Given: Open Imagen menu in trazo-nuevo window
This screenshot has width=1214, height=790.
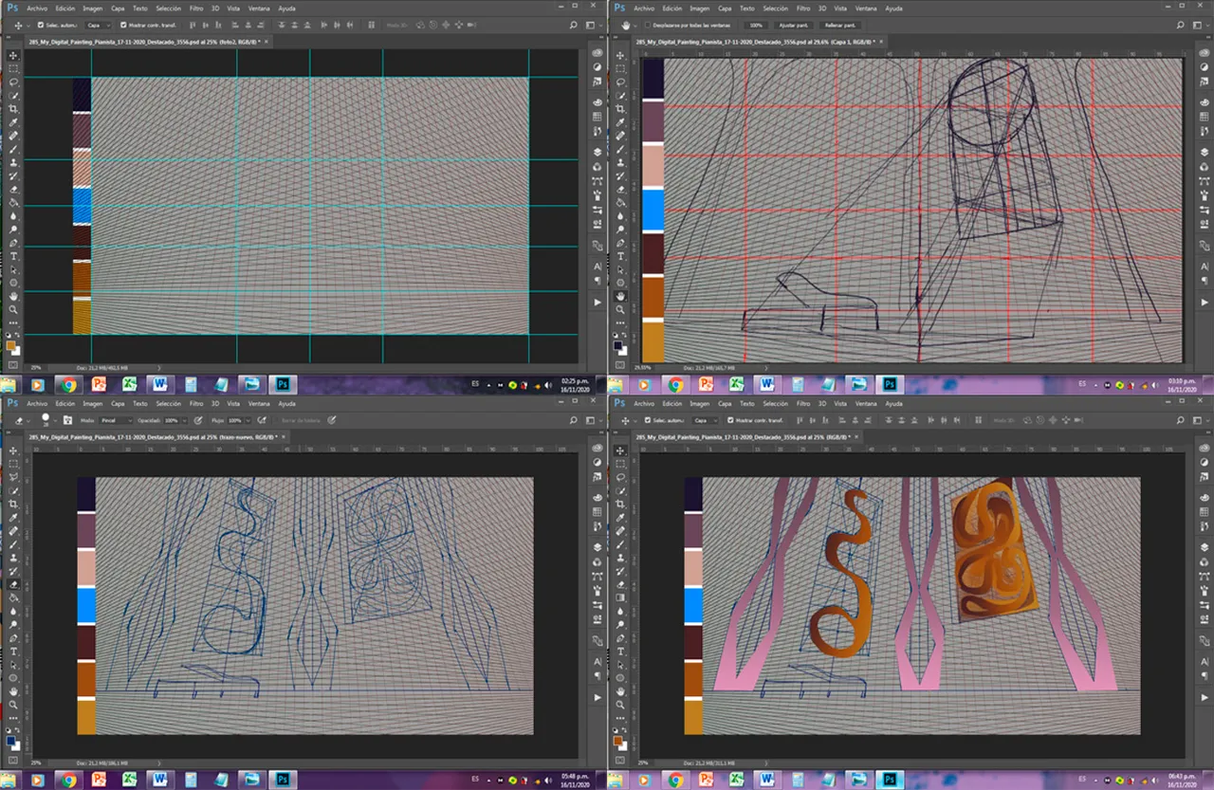Looking at the screenshot, I should (93, 404).
